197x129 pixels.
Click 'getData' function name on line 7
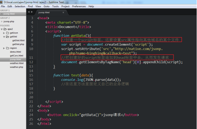pos(78,36)
